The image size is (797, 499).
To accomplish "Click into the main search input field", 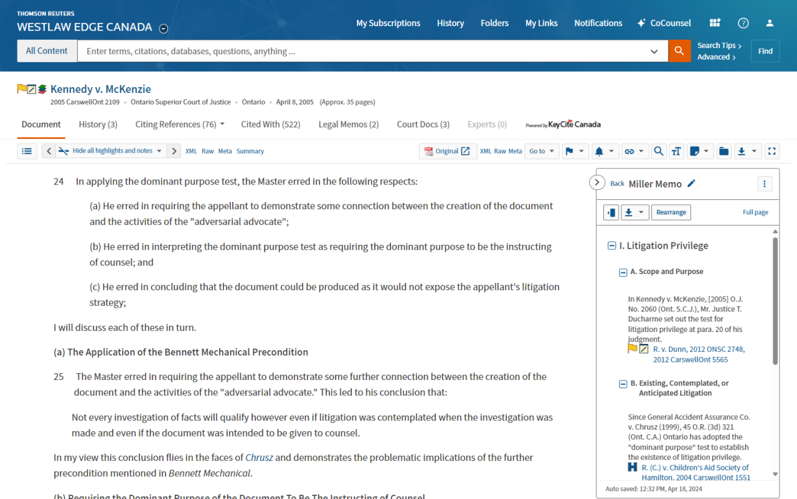I will (x=361, y=51).
